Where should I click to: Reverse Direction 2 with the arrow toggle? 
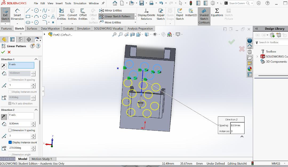tap(4, 117)
